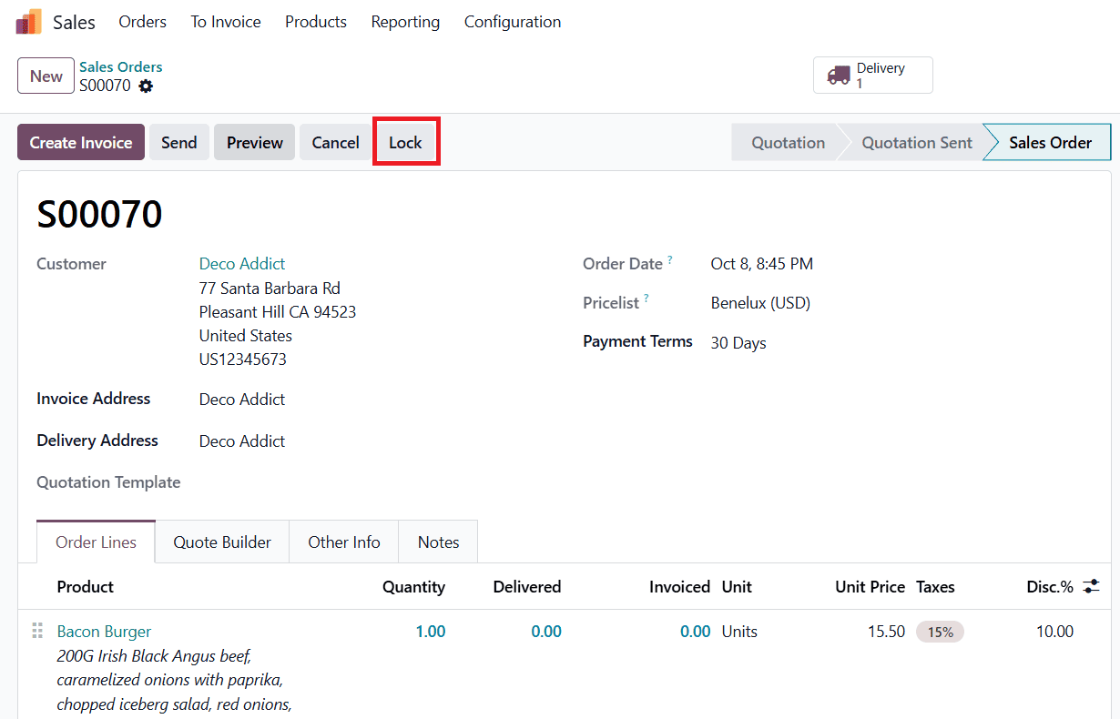
Task: Switch to the Other Info tab
Action: pos(344,542)
